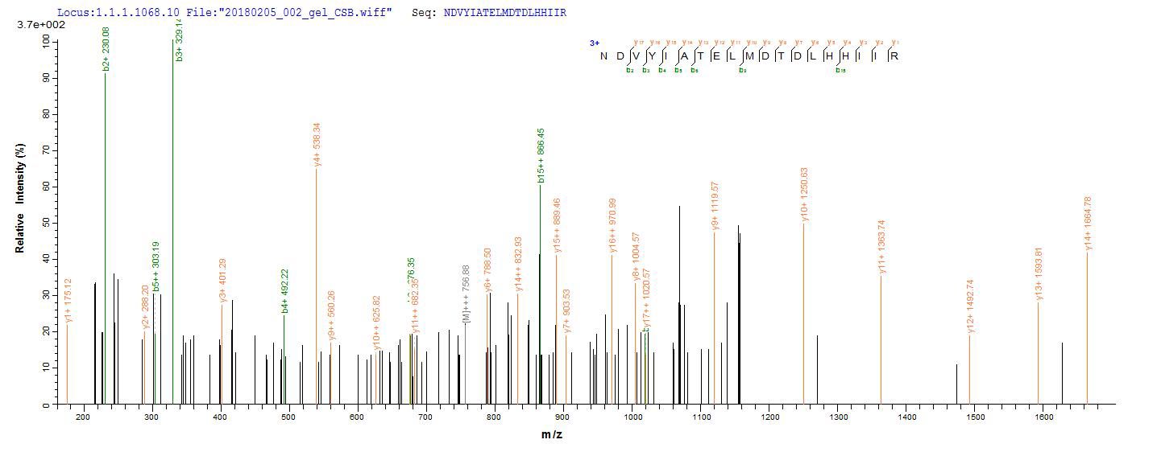1157x452 pixels.
Task: Select the y13+ 1593.81 peak label
Action: [x=1038, y=273]
